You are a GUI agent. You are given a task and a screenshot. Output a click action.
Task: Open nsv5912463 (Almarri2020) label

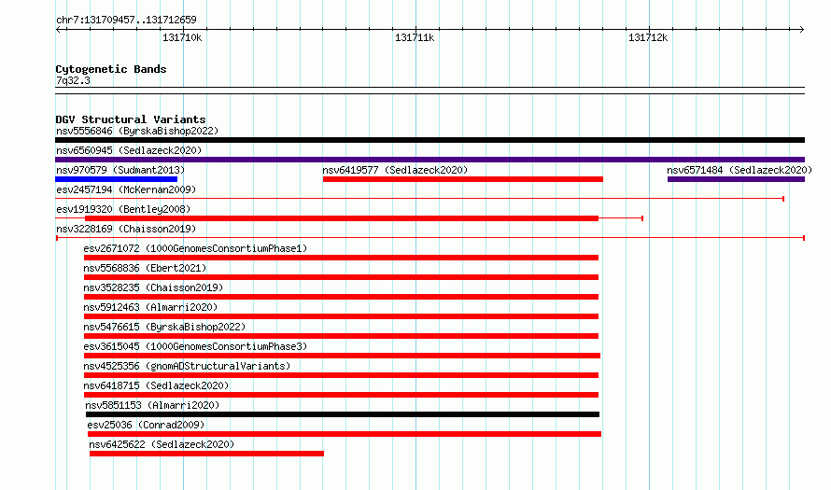tap(150, 307)
